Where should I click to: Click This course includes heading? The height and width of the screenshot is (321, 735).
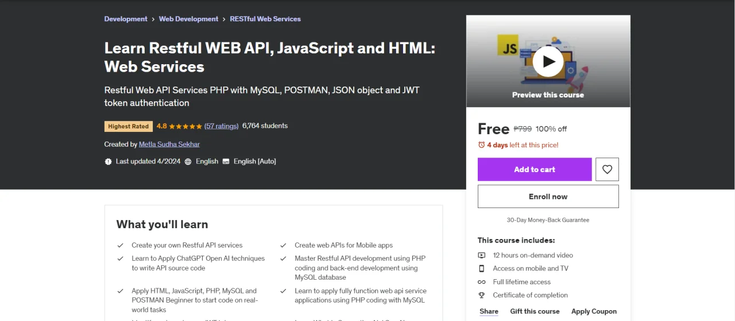coord(516,240)
